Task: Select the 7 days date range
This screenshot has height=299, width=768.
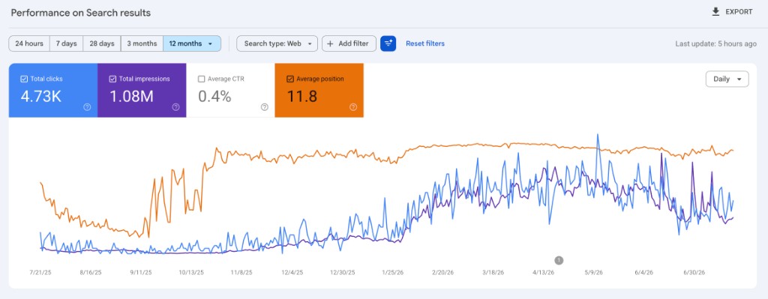Action: [66, 43]
